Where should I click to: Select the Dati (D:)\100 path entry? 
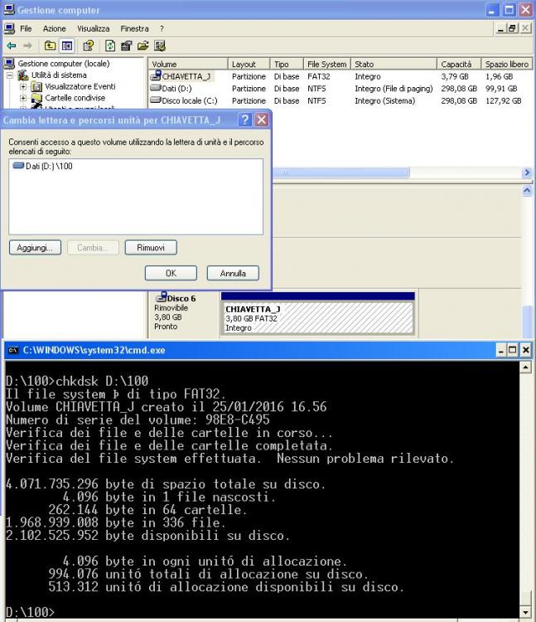tap(43, 166)
